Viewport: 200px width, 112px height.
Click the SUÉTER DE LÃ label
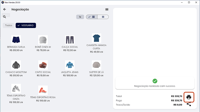pos(97,72)
